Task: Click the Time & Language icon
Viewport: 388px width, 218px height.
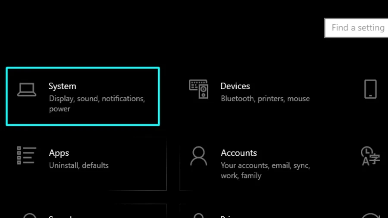Action: click(x=370, y=156)
